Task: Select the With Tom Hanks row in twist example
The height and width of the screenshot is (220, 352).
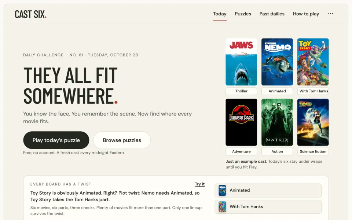Action: click(268, 207)
